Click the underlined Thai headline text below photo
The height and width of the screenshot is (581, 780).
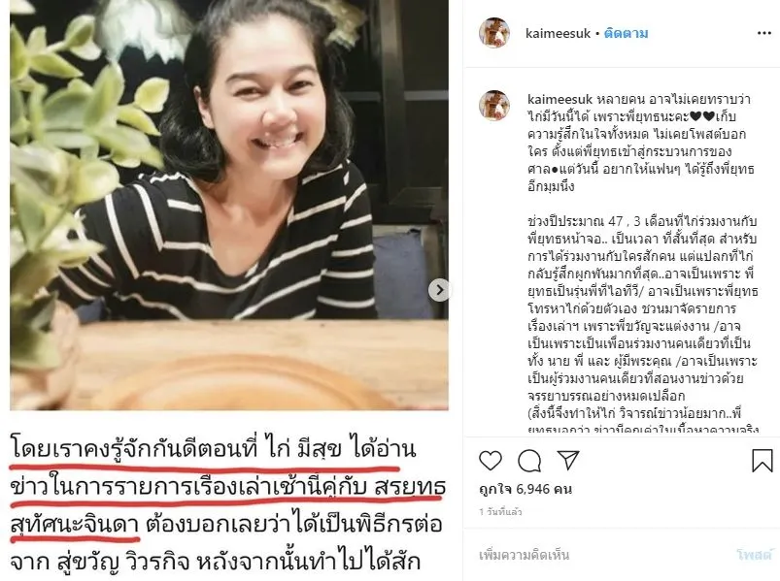[227, 487]
